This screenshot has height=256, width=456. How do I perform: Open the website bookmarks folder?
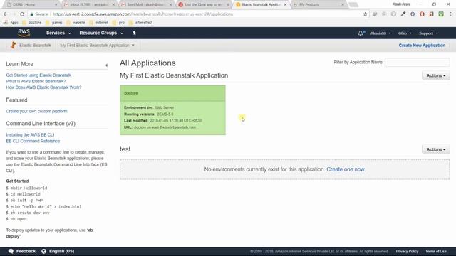(x=76, y=22)
